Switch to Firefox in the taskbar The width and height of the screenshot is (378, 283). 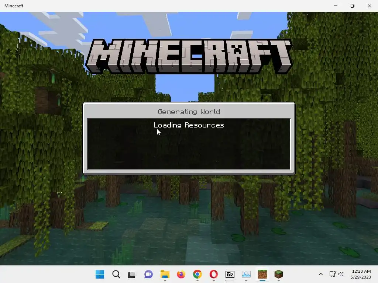[x=181, y=274]
